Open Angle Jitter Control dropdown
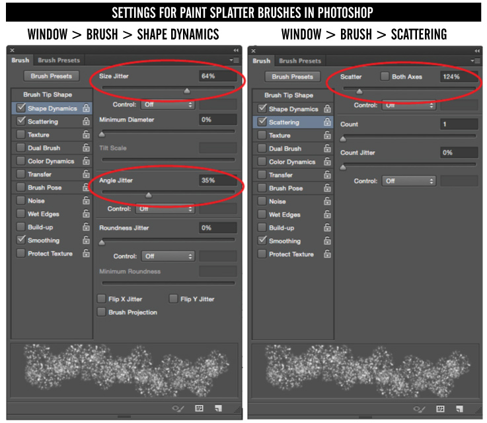 tap(165, 209)
